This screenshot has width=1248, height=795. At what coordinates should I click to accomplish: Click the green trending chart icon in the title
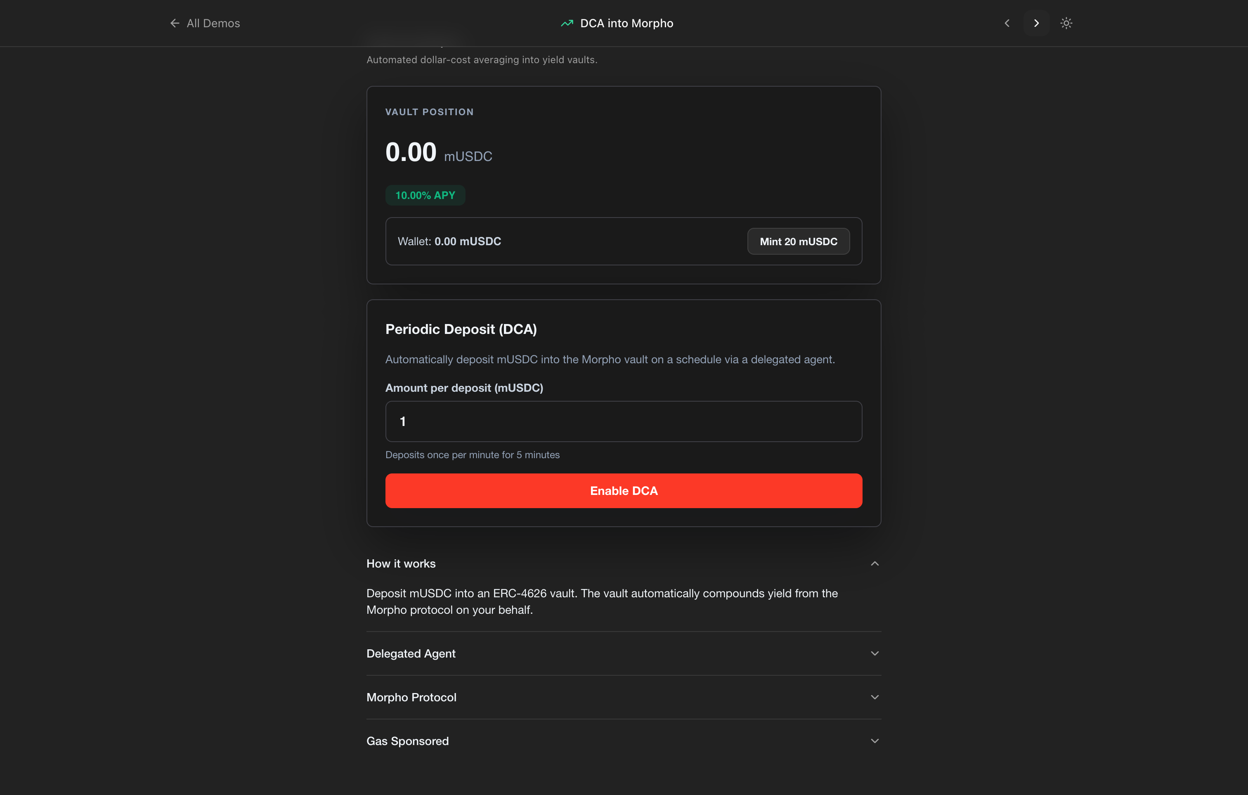click(x=567, y=23)
